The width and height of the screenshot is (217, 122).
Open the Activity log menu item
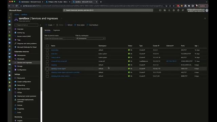coord(21,33)
